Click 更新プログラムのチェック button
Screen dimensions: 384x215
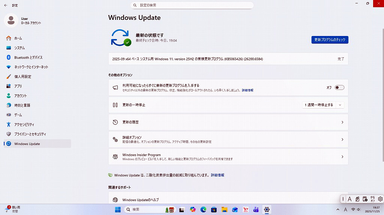tap(330, 40)
